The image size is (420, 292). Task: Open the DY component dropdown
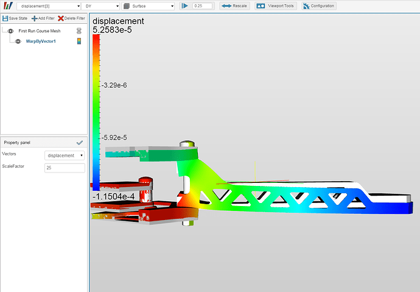[x=100, y=6]
